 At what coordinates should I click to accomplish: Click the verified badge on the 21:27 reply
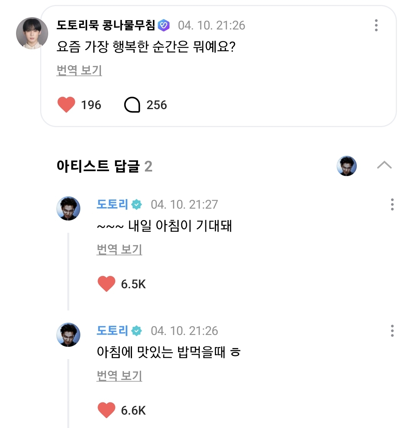click(x=137, y=204)
